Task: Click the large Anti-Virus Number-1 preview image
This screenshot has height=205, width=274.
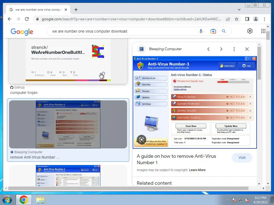Action: tap(195, 102)
